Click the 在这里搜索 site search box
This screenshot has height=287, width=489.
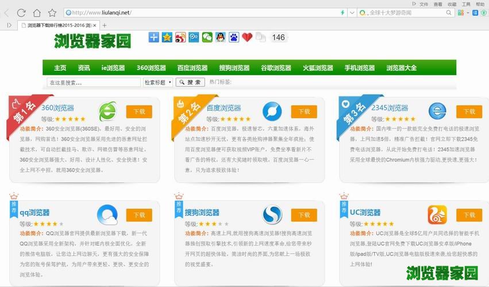tap(94, 82)
